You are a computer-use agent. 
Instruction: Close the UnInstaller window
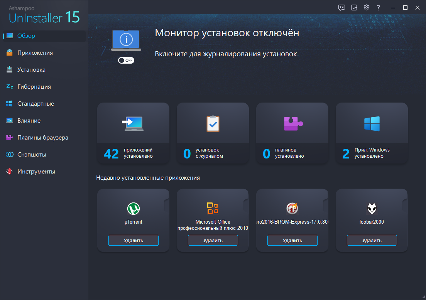point(418,8)
